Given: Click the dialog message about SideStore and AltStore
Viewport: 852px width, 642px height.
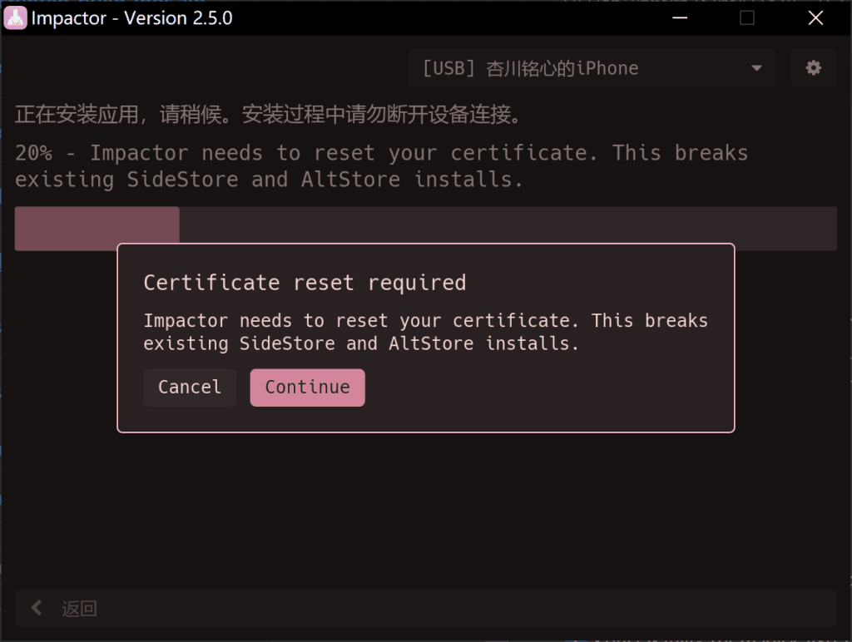Looking at the screenshot, I should pos(425,332).
